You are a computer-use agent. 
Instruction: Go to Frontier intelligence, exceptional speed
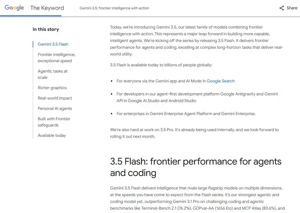(x=57, y=58)
